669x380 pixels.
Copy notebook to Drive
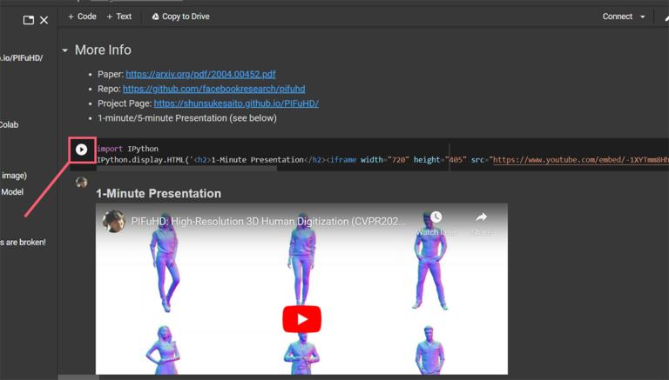(180, 17)
